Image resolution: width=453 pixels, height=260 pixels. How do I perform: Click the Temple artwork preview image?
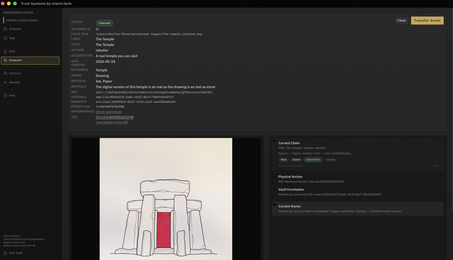(166, 199)
